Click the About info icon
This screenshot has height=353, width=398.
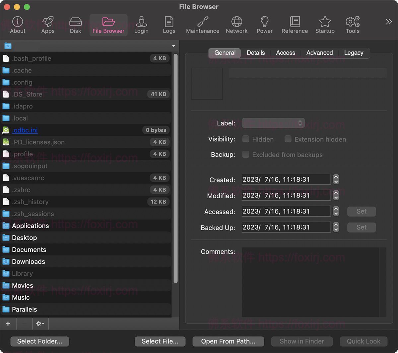pyautogui.click(x=17, y=25)
